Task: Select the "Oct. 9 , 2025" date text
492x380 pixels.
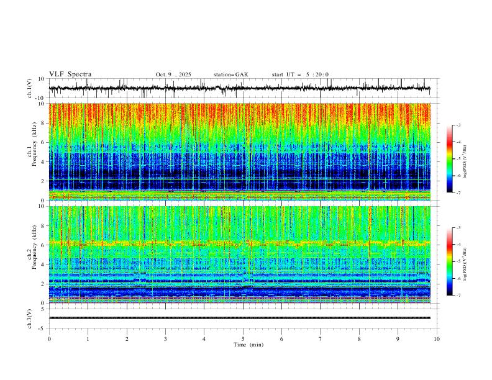Action: [173, 75]
